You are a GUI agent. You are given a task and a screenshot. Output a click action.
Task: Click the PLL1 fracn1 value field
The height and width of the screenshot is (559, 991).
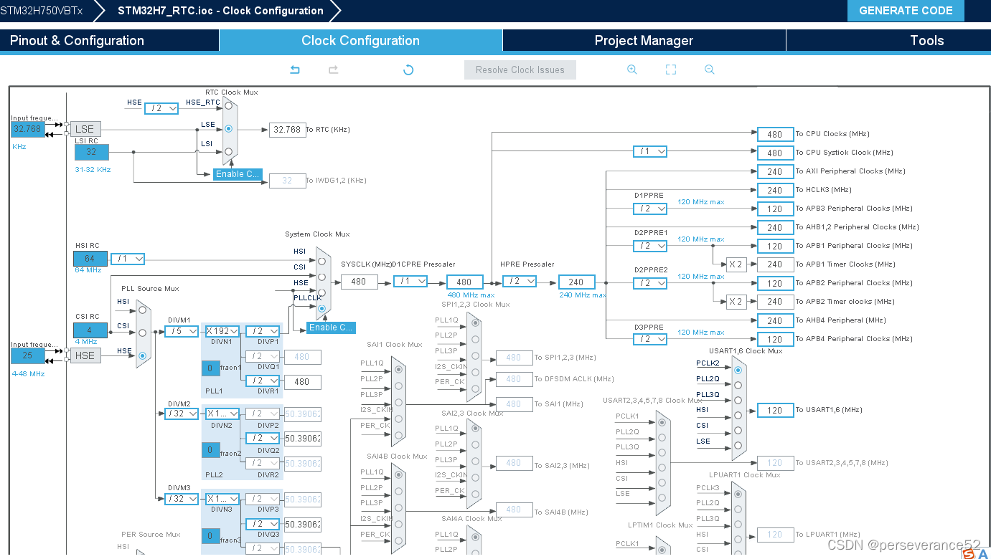(x=210, y=368)
